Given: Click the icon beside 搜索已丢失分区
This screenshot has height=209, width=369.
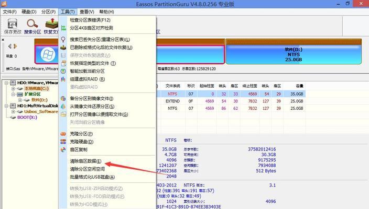Looking at the screenshot, I should (x=63, y=39).
